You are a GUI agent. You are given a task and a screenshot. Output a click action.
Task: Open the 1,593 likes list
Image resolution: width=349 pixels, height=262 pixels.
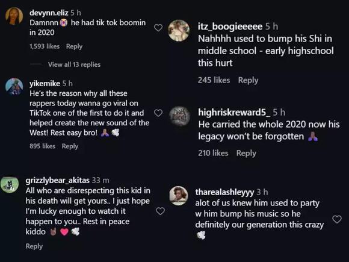click(x=45, y=46)
